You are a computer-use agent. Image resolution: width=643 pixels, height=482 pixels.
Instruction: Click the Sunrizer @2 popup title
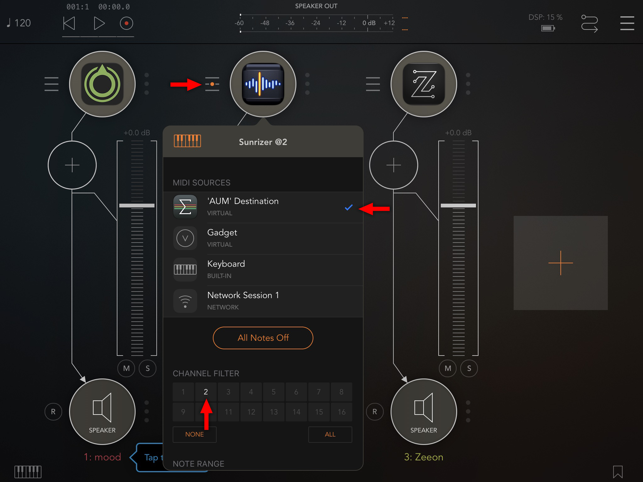(x=263, y=142)
